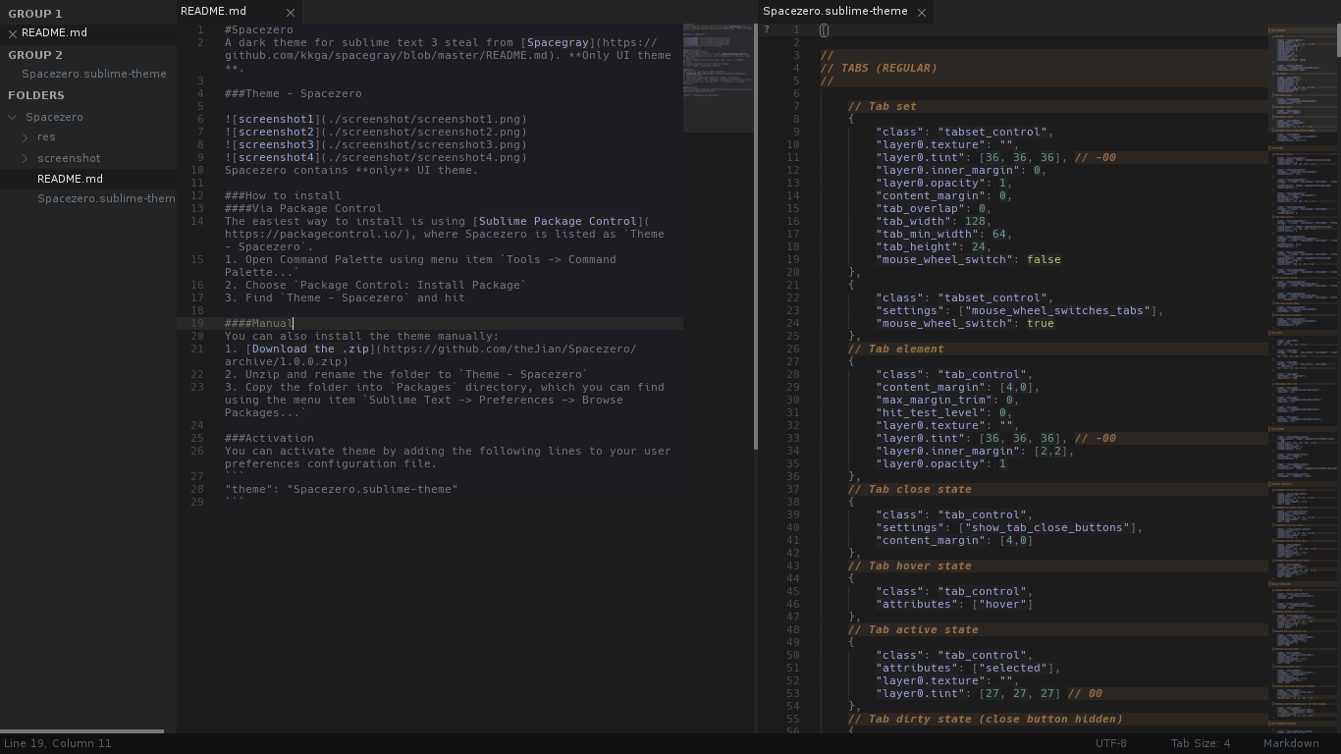Click the GROUP 2 heading
Image resolution: width=1341 pixels, height=754 pixels.
point(35,55)
